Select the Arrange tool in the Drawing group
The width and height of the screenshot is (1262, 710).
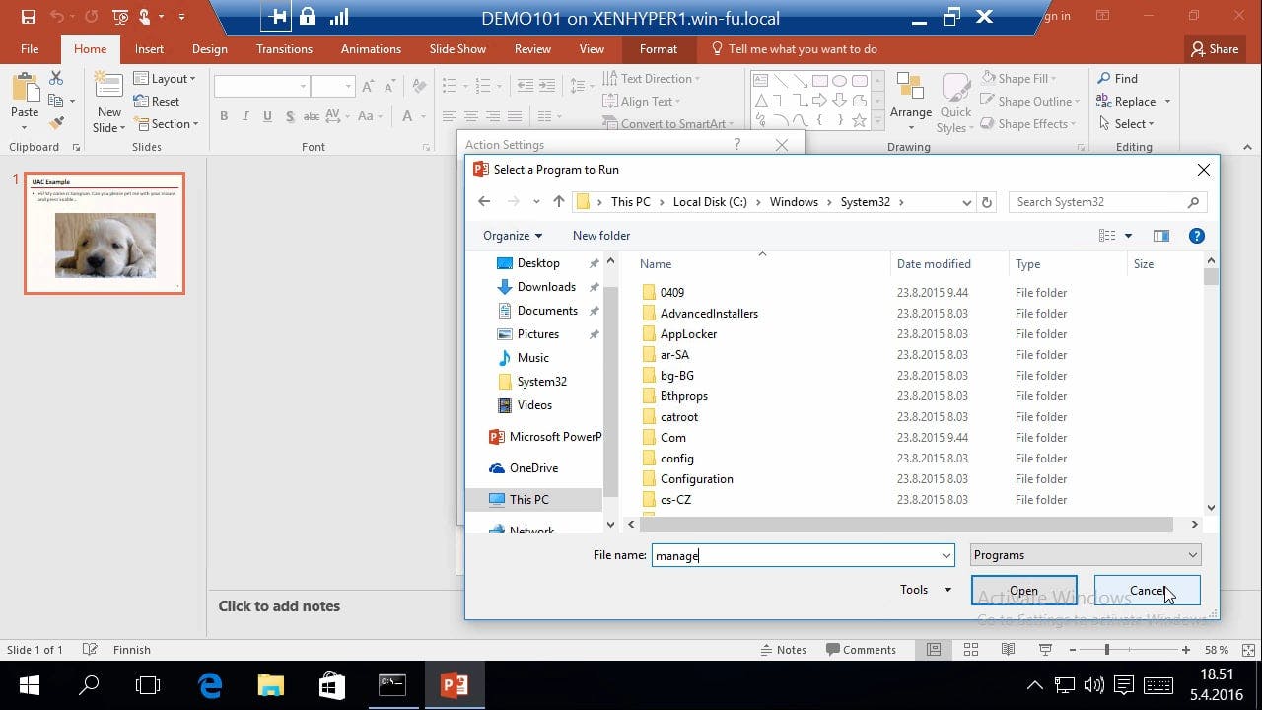coord(910,102)
